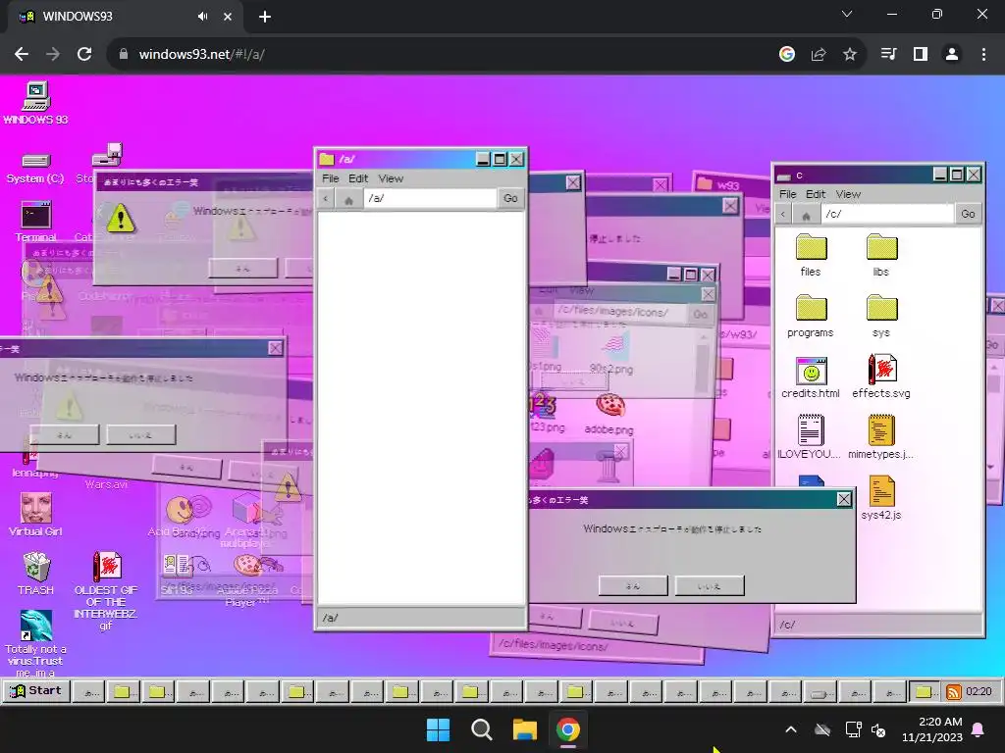Click the back arrow in the c window

[x=784, y=215]
